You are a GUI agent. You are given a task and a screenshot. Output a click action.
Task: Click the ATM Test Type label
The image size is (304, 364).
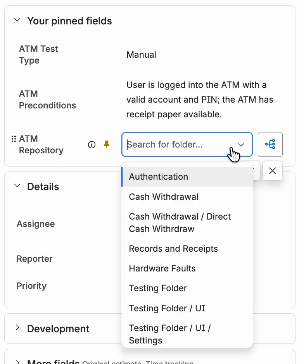(x=38, y=55)
